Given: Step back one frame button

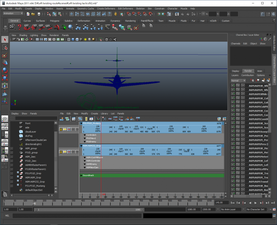Looking at the screenshot, I should click(x=238, y=203).
